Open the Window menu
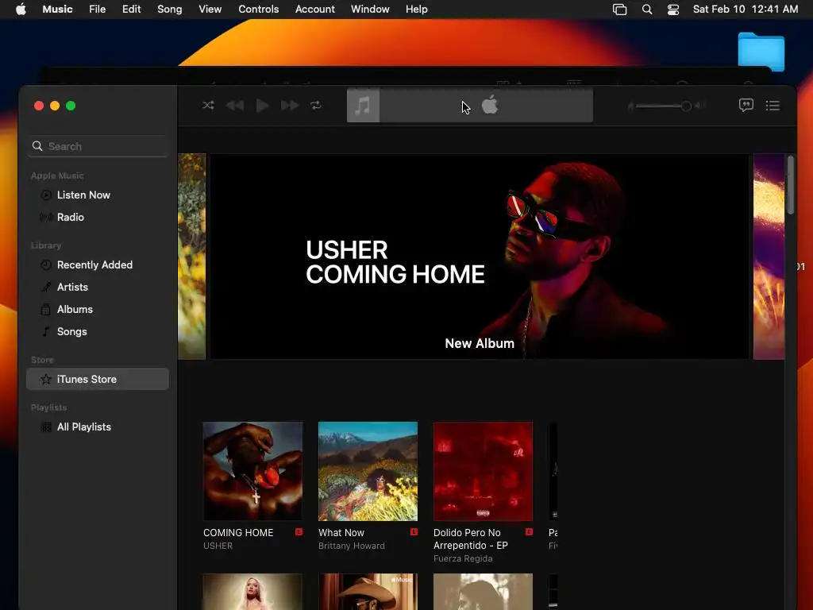The height and width of the screenshot is (610, 813). [370, 10]
